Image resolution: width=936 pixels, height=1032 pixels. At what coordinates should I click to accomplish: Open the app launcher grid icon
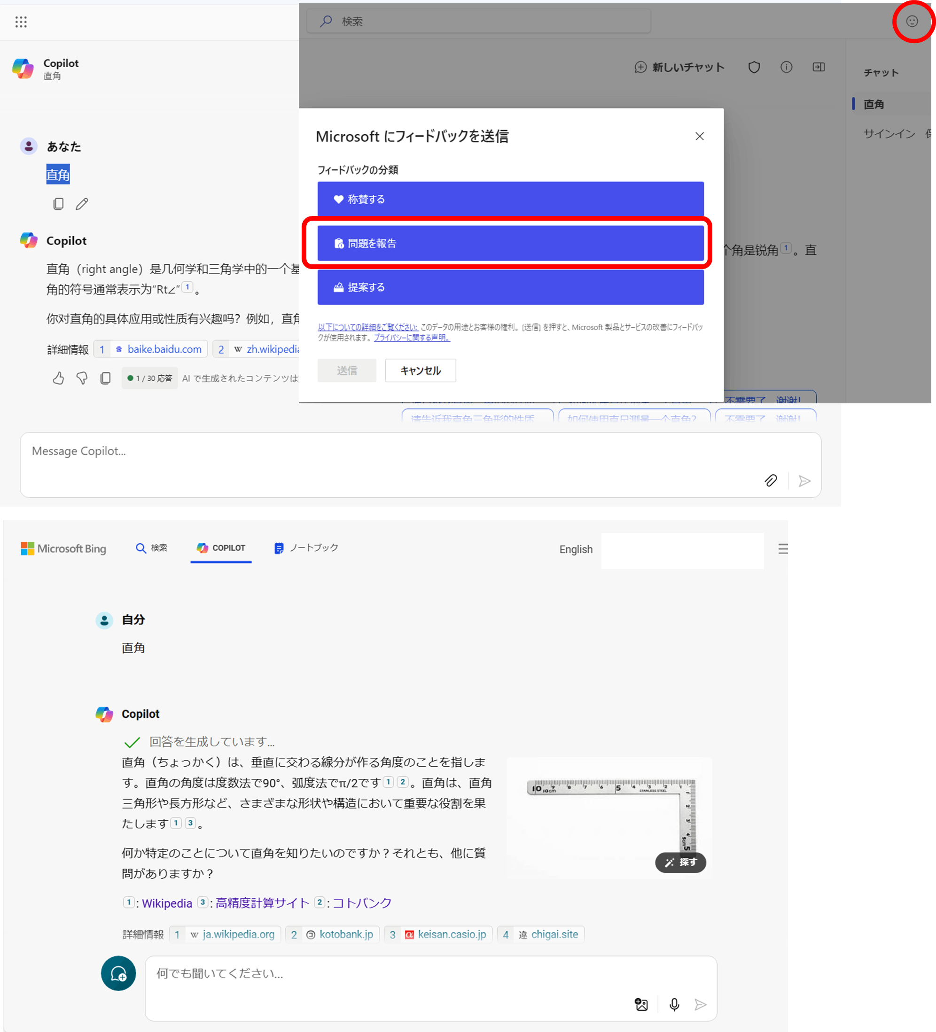coord(21,22)
